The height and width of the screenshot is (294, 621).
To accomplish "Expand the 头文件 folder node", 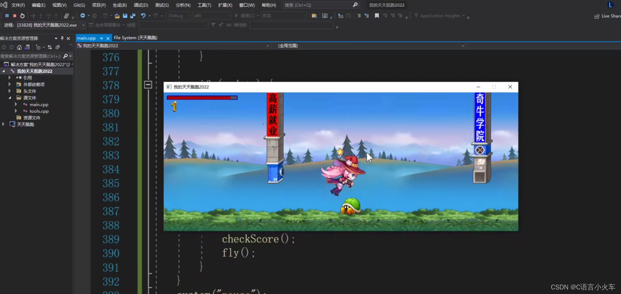I will click(x=9, y=91).
